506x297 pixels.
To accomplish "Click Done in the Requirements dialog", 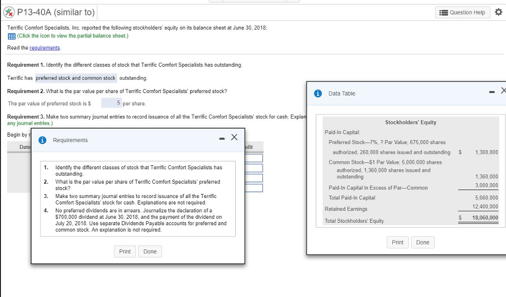I will (150, 251).
